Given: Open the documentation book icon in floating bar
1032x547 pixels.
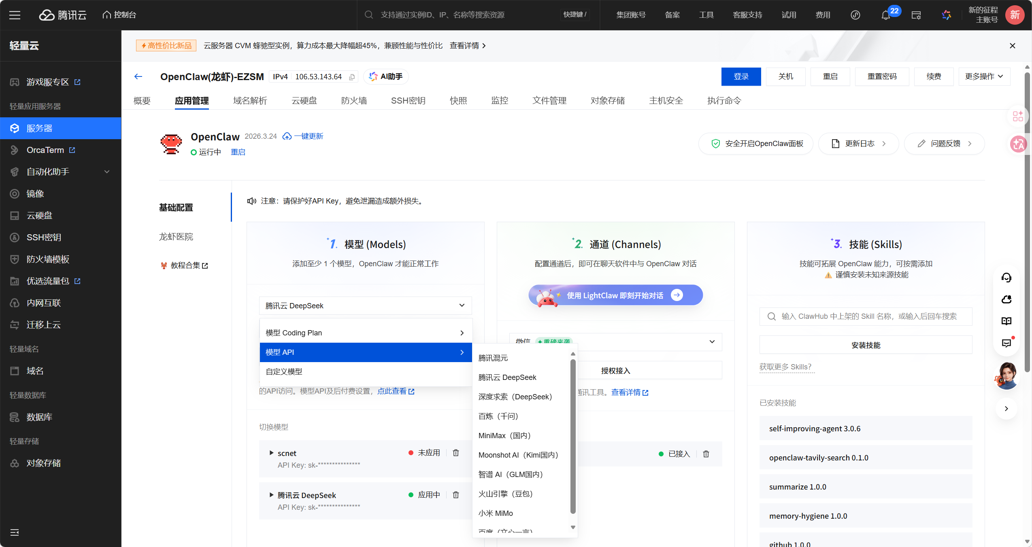Looking at the screenshot, I should point(1006,321).
